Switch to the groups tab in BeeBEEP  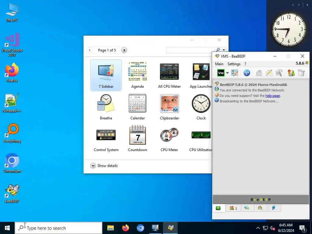click(x=260, y=208)
